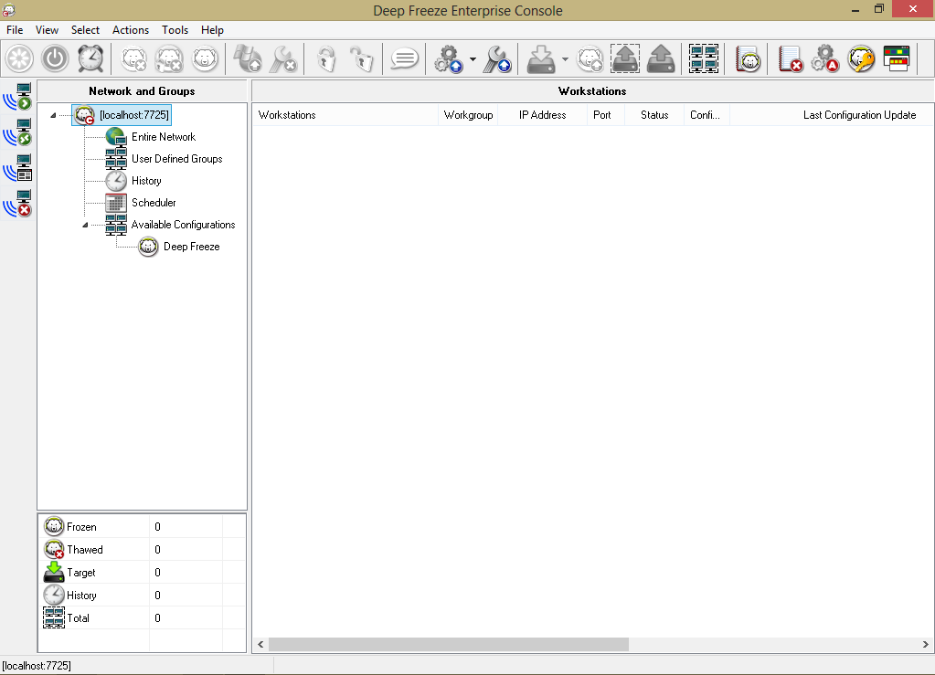Screen dimensions: 935x675
Task: Select Entire Network in the tree
Action: (163, 137)
